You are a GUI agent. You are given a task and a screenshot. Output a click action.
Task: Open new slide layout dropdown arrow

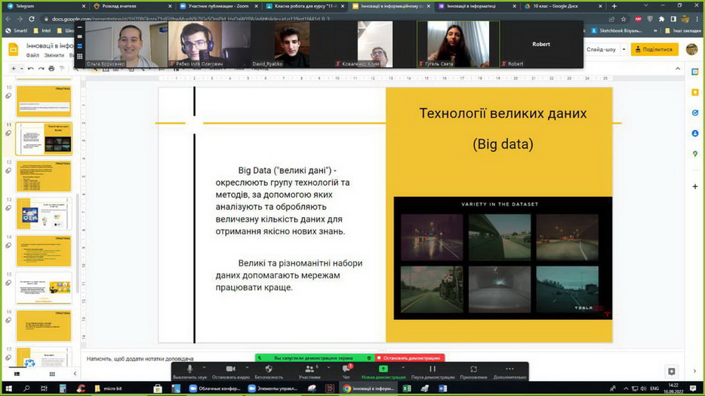coord(21,69)
